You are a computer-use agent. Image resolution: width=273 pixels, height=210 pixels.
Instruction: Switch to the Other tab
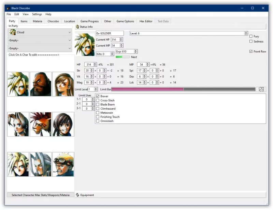[x=107, y=21]
